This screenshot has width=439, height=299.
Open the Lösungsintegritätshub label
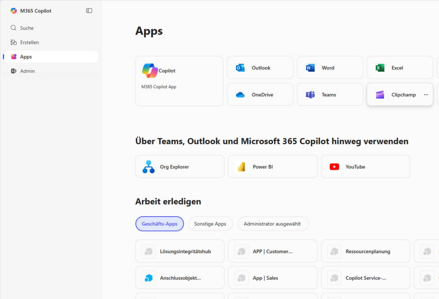[185, 252]
